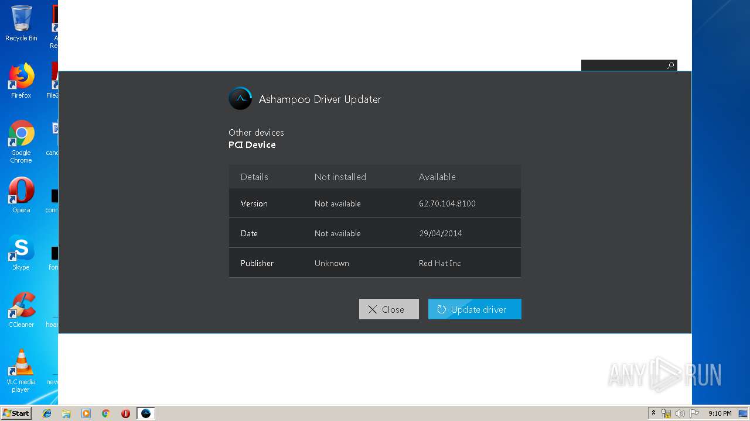Open the VLC media player shortcut
The width and height of the screenshot is (750, 421).
click(21, 371)
